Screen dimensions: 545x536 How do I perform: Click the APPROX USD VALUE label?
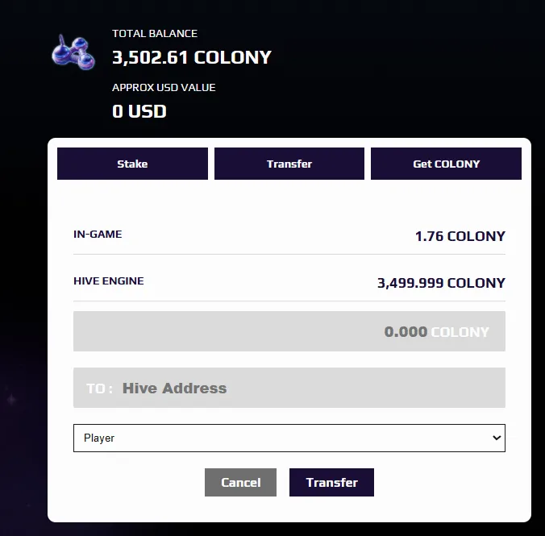[x=164, y=87]
